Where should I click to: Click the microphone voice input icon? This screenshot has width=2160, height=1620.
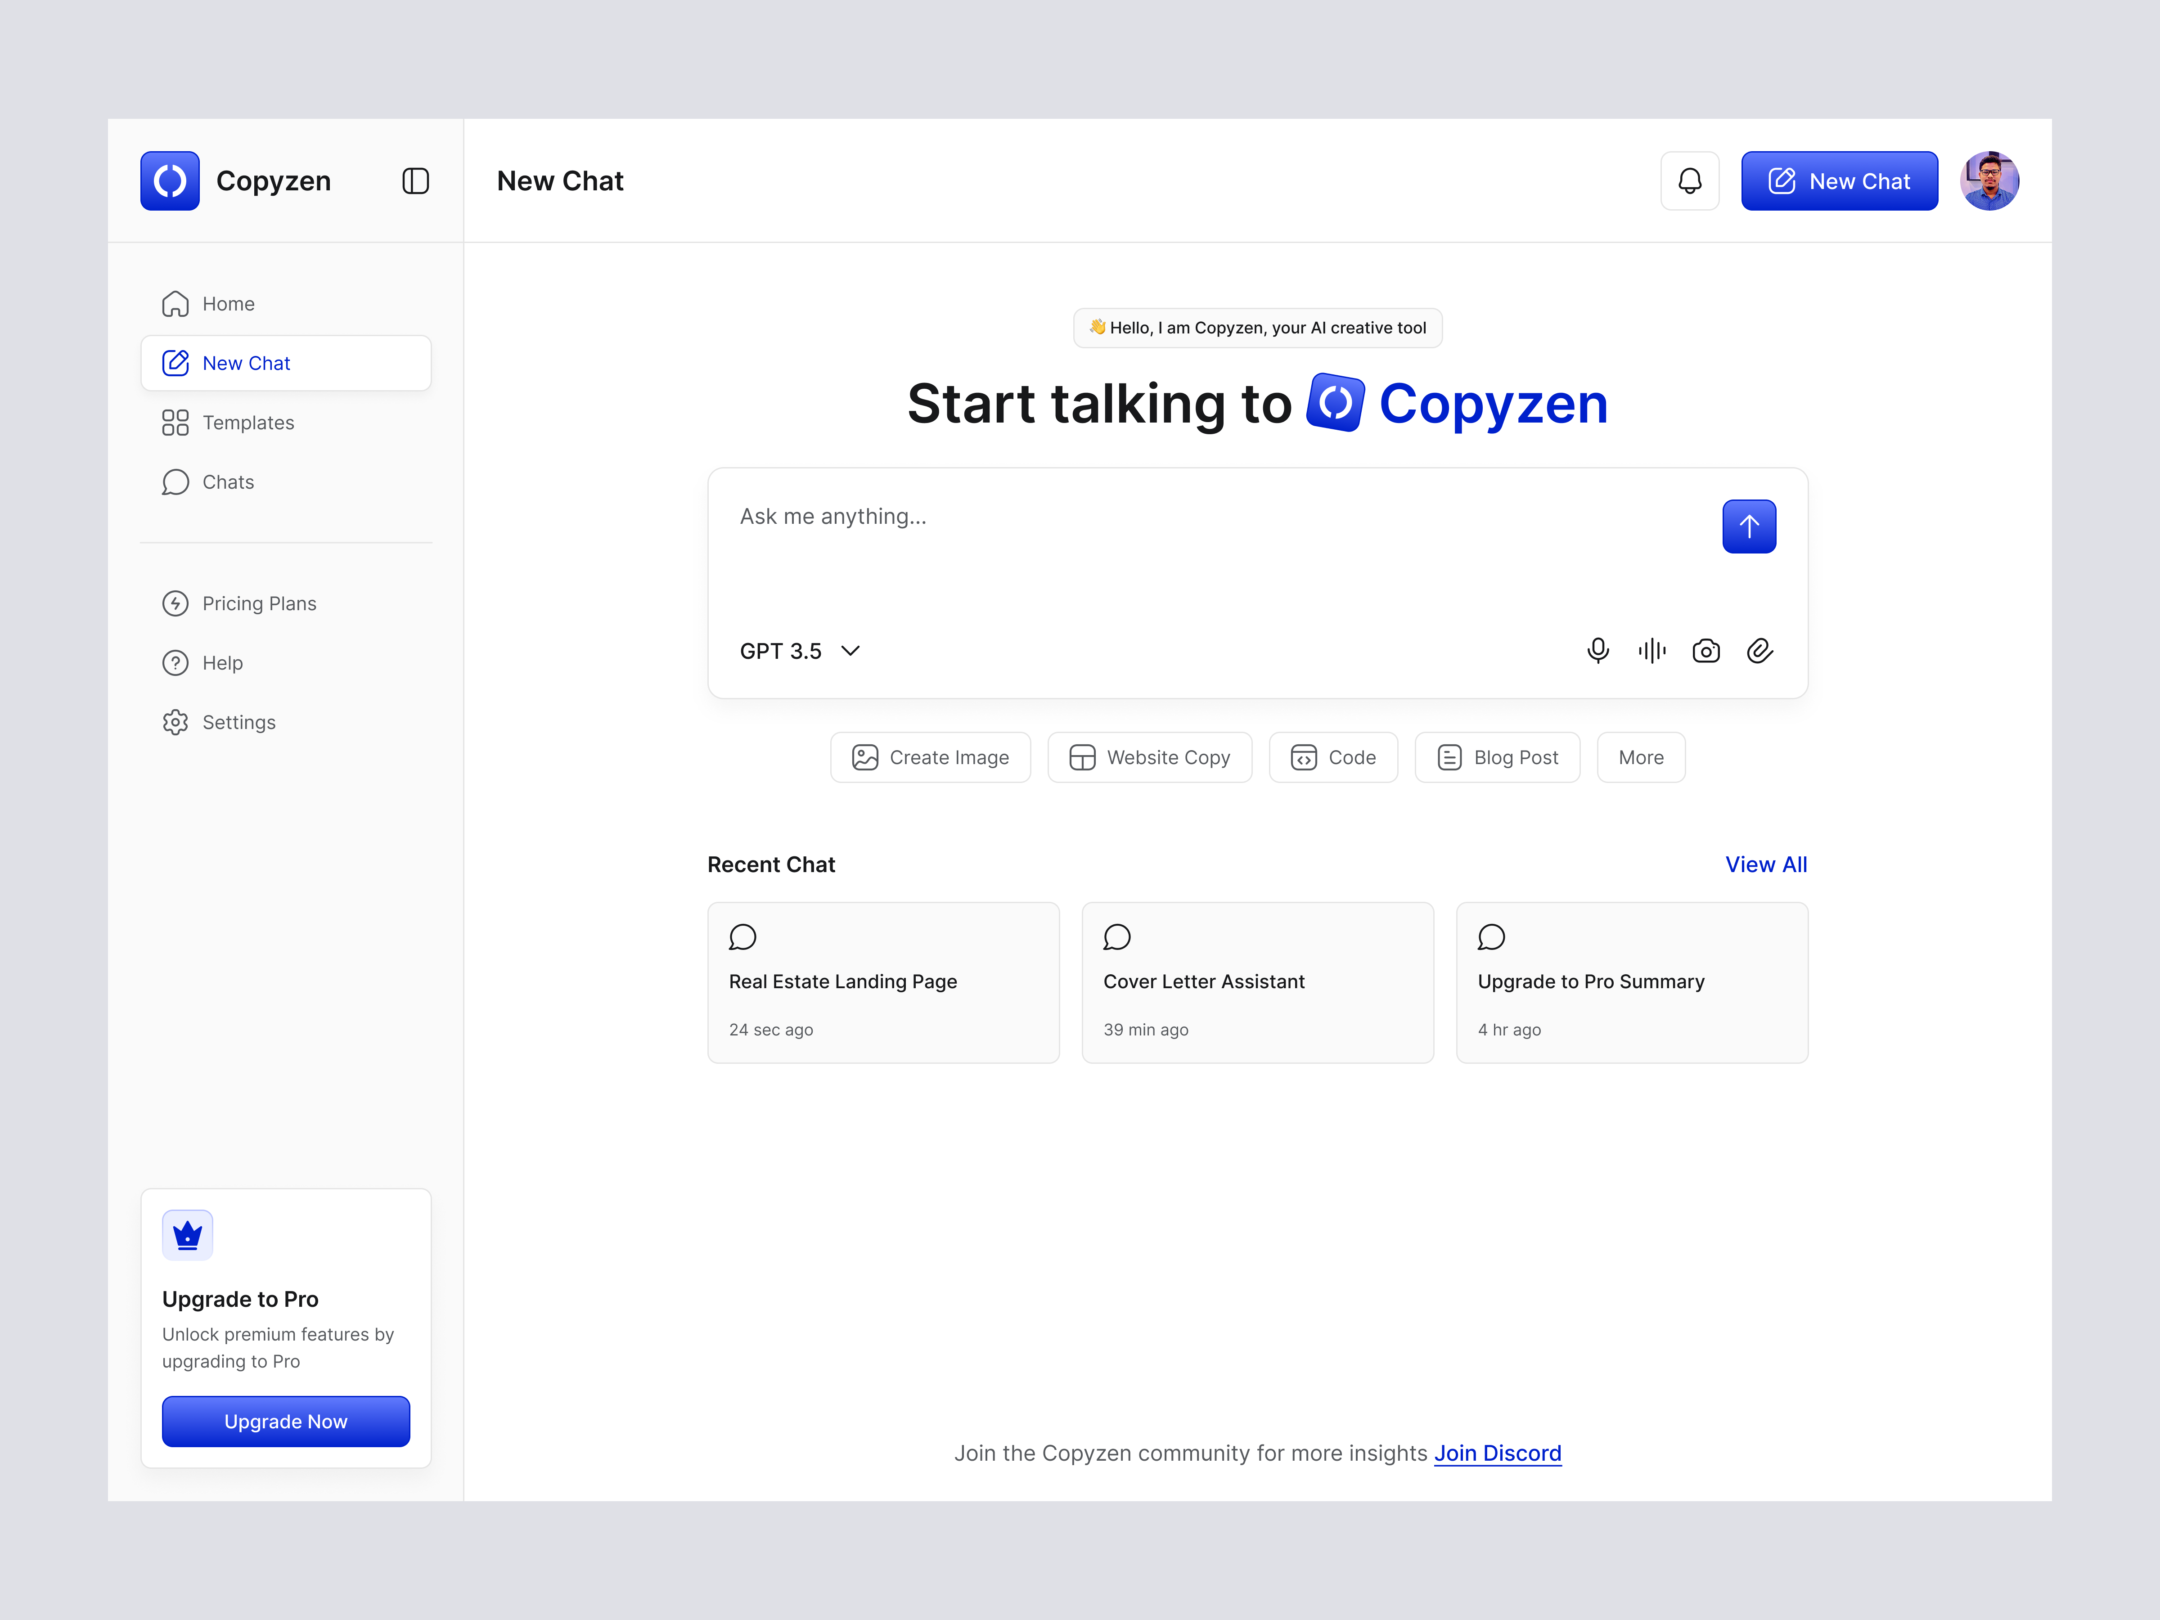1597,650
